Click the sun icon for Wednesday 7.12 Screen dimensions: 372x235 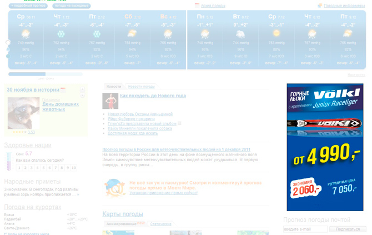tap(276, 34)
